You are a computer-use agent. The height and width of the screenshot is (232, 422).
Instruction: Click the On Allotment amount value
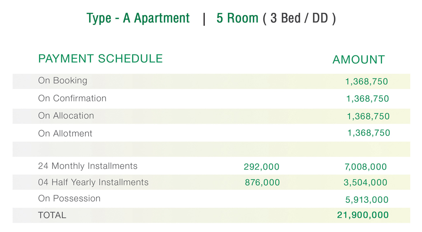369,133
